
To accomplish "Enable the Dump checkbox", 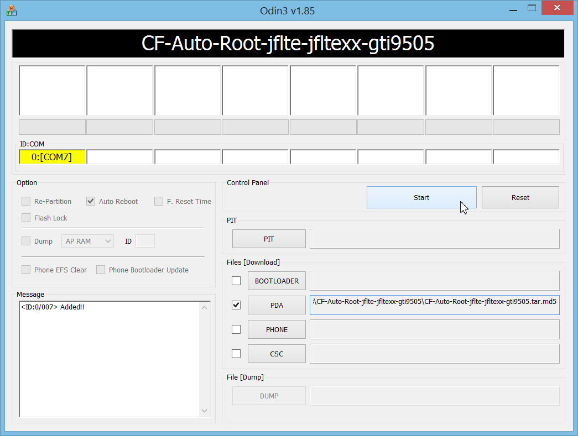I will [x=25, y=241].
